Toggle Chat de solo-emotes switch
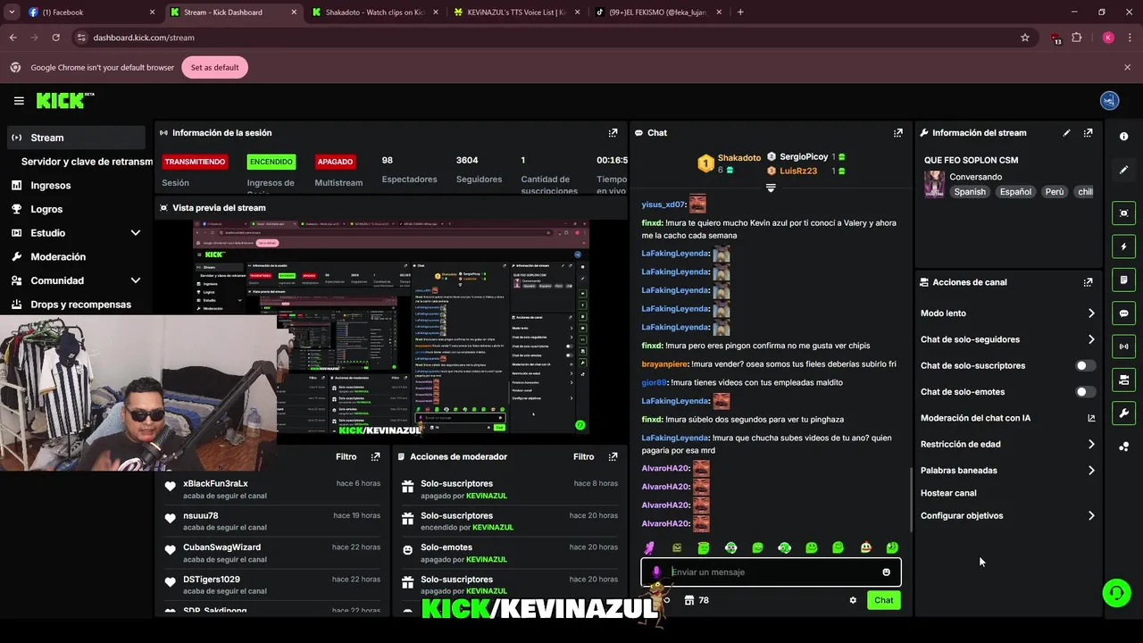Screen dimensions: 1143x643 [1085, 392]
